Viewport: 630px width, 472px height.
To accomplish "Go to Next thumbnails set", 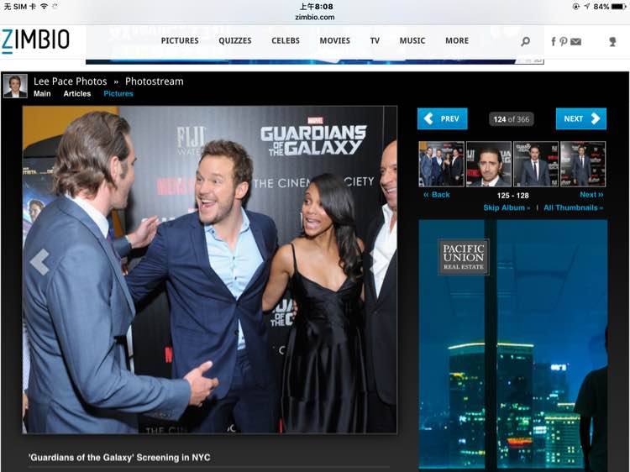I will 591,194.
